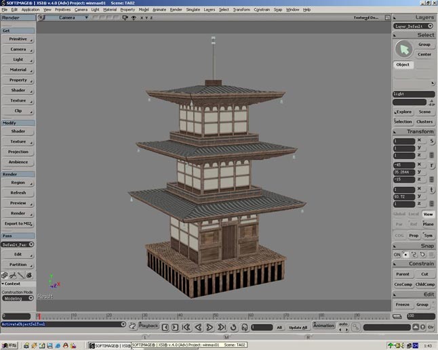438x350 pixels.
Task: Click the Rotate (r) transform button
Action: (432, 166)
